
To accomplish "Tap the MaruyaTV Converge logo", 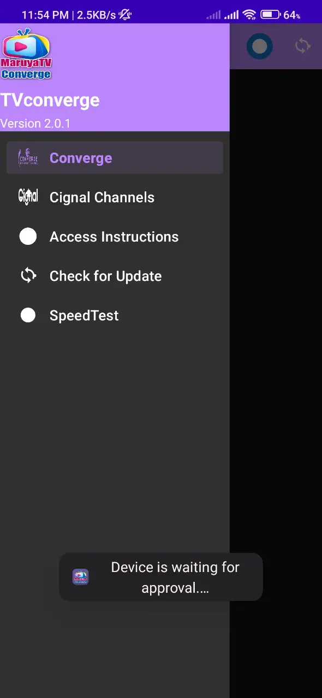I will point(26,55).
